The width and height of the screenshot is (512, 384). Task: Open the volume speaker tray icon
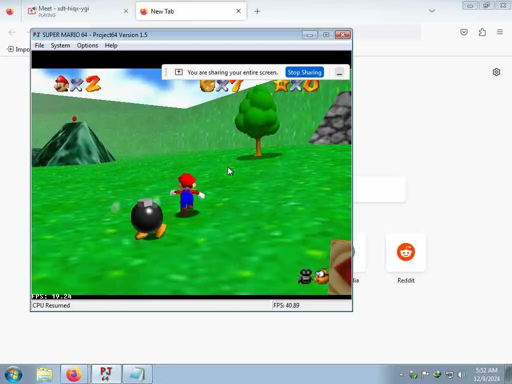coord(461,374)
